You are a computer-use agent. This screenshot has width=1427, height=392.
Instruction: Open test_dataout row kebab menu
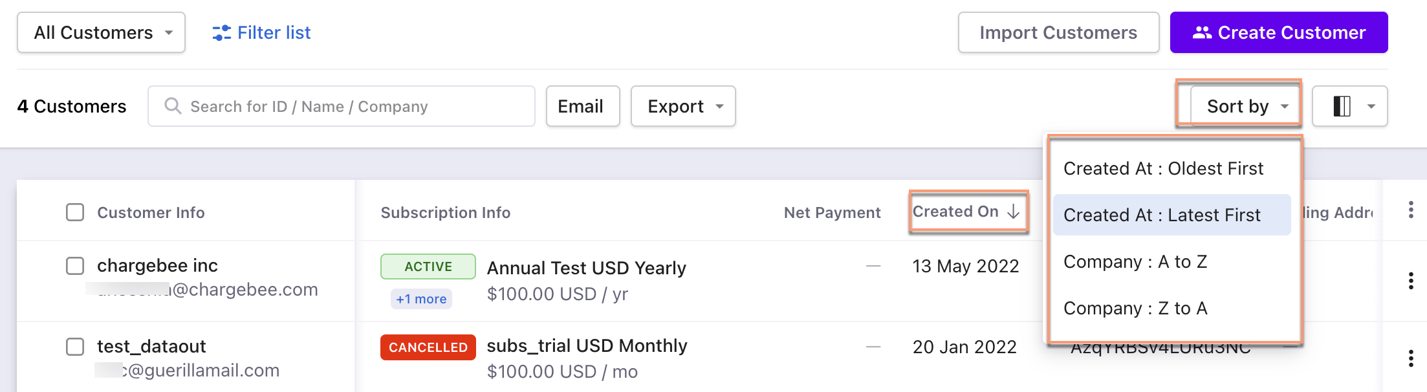[x=1411, y=358]
